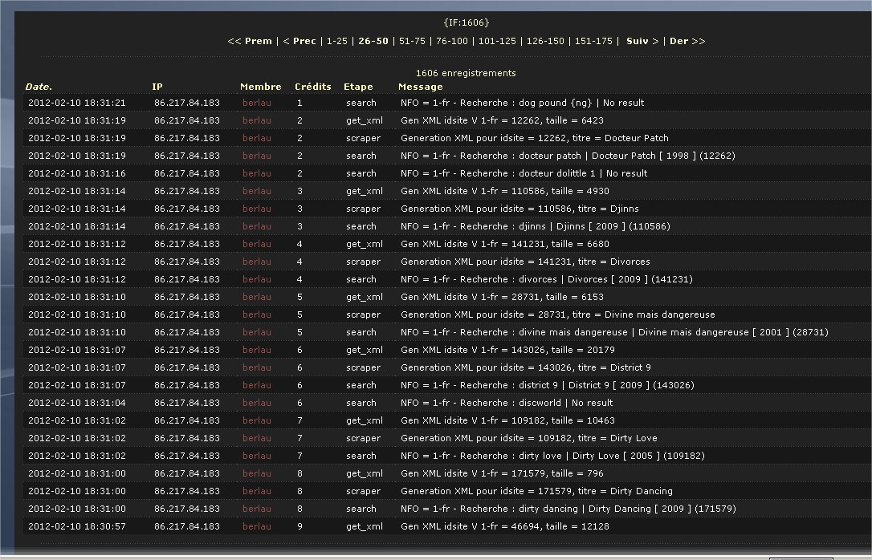
Task: Open records page 76-100
Action: (450, 41)
